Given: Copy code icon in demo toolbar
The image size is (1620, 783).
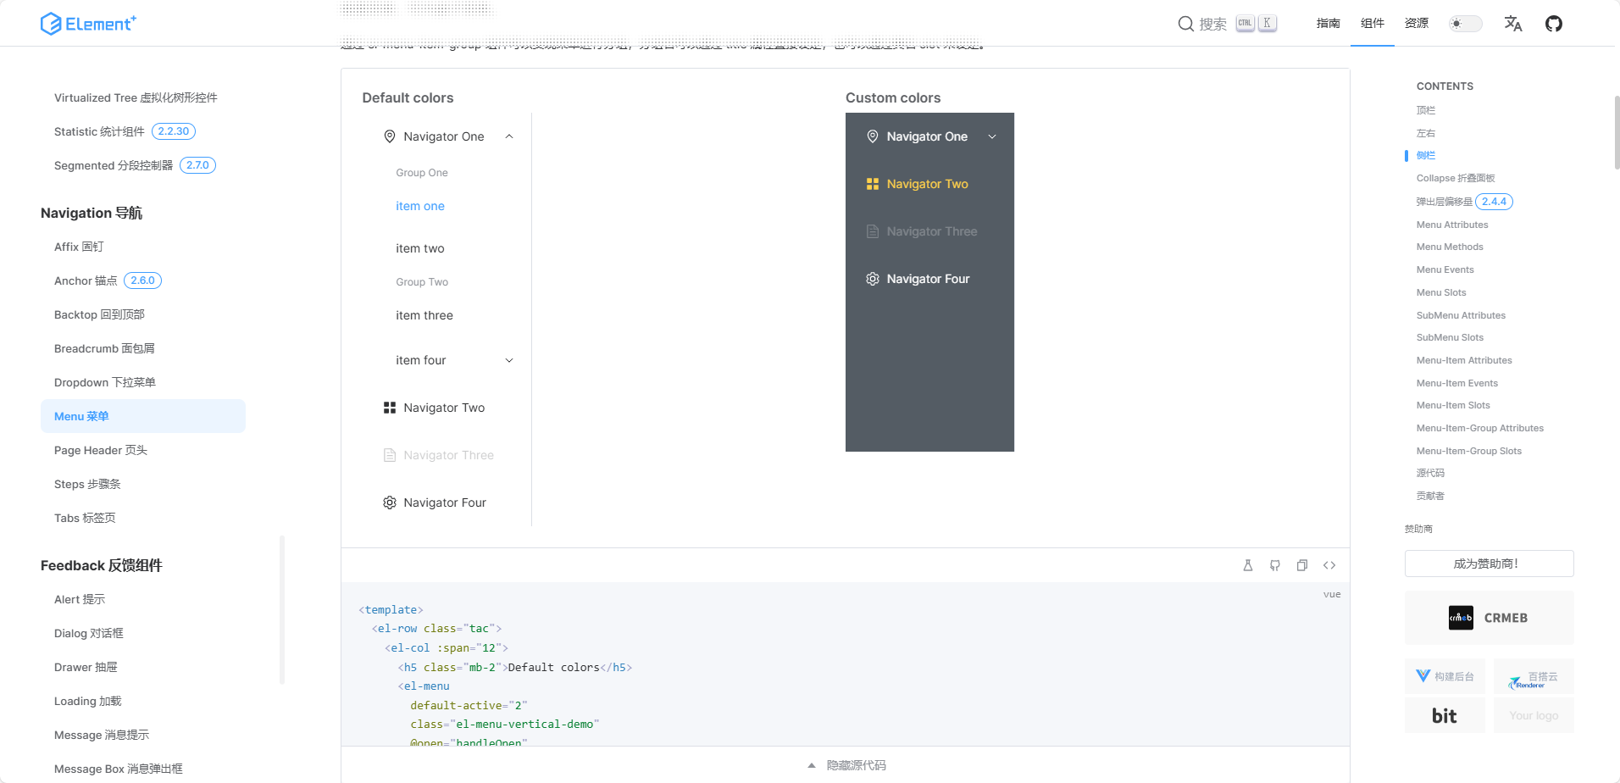Looking at the screenshot, I should point(1302,565).
